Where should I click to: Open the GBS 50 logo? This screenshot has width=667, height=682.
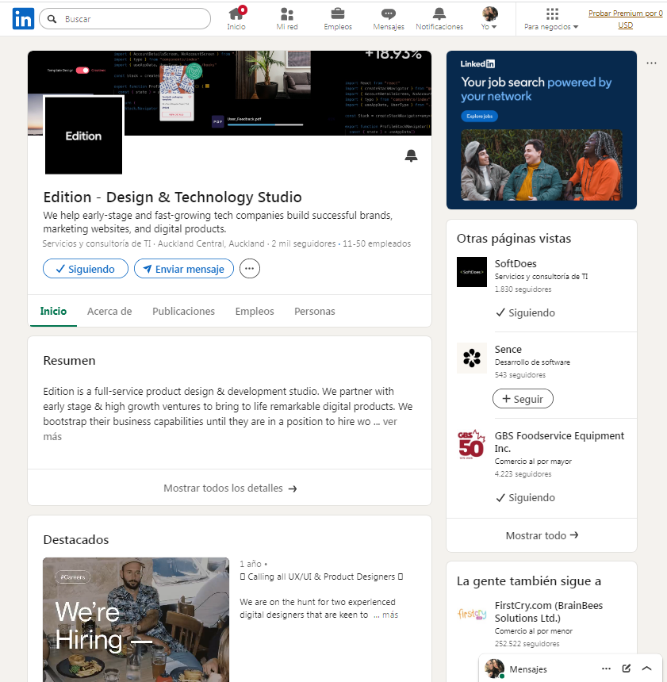point(472,445)
